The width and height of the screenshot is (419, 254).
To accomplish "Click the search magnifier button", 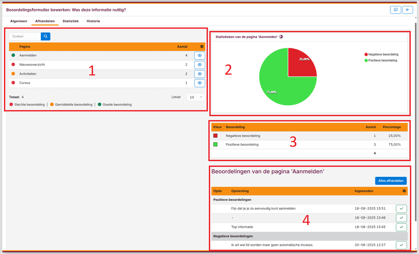I will pyautogui.click(x=45, y=36).
